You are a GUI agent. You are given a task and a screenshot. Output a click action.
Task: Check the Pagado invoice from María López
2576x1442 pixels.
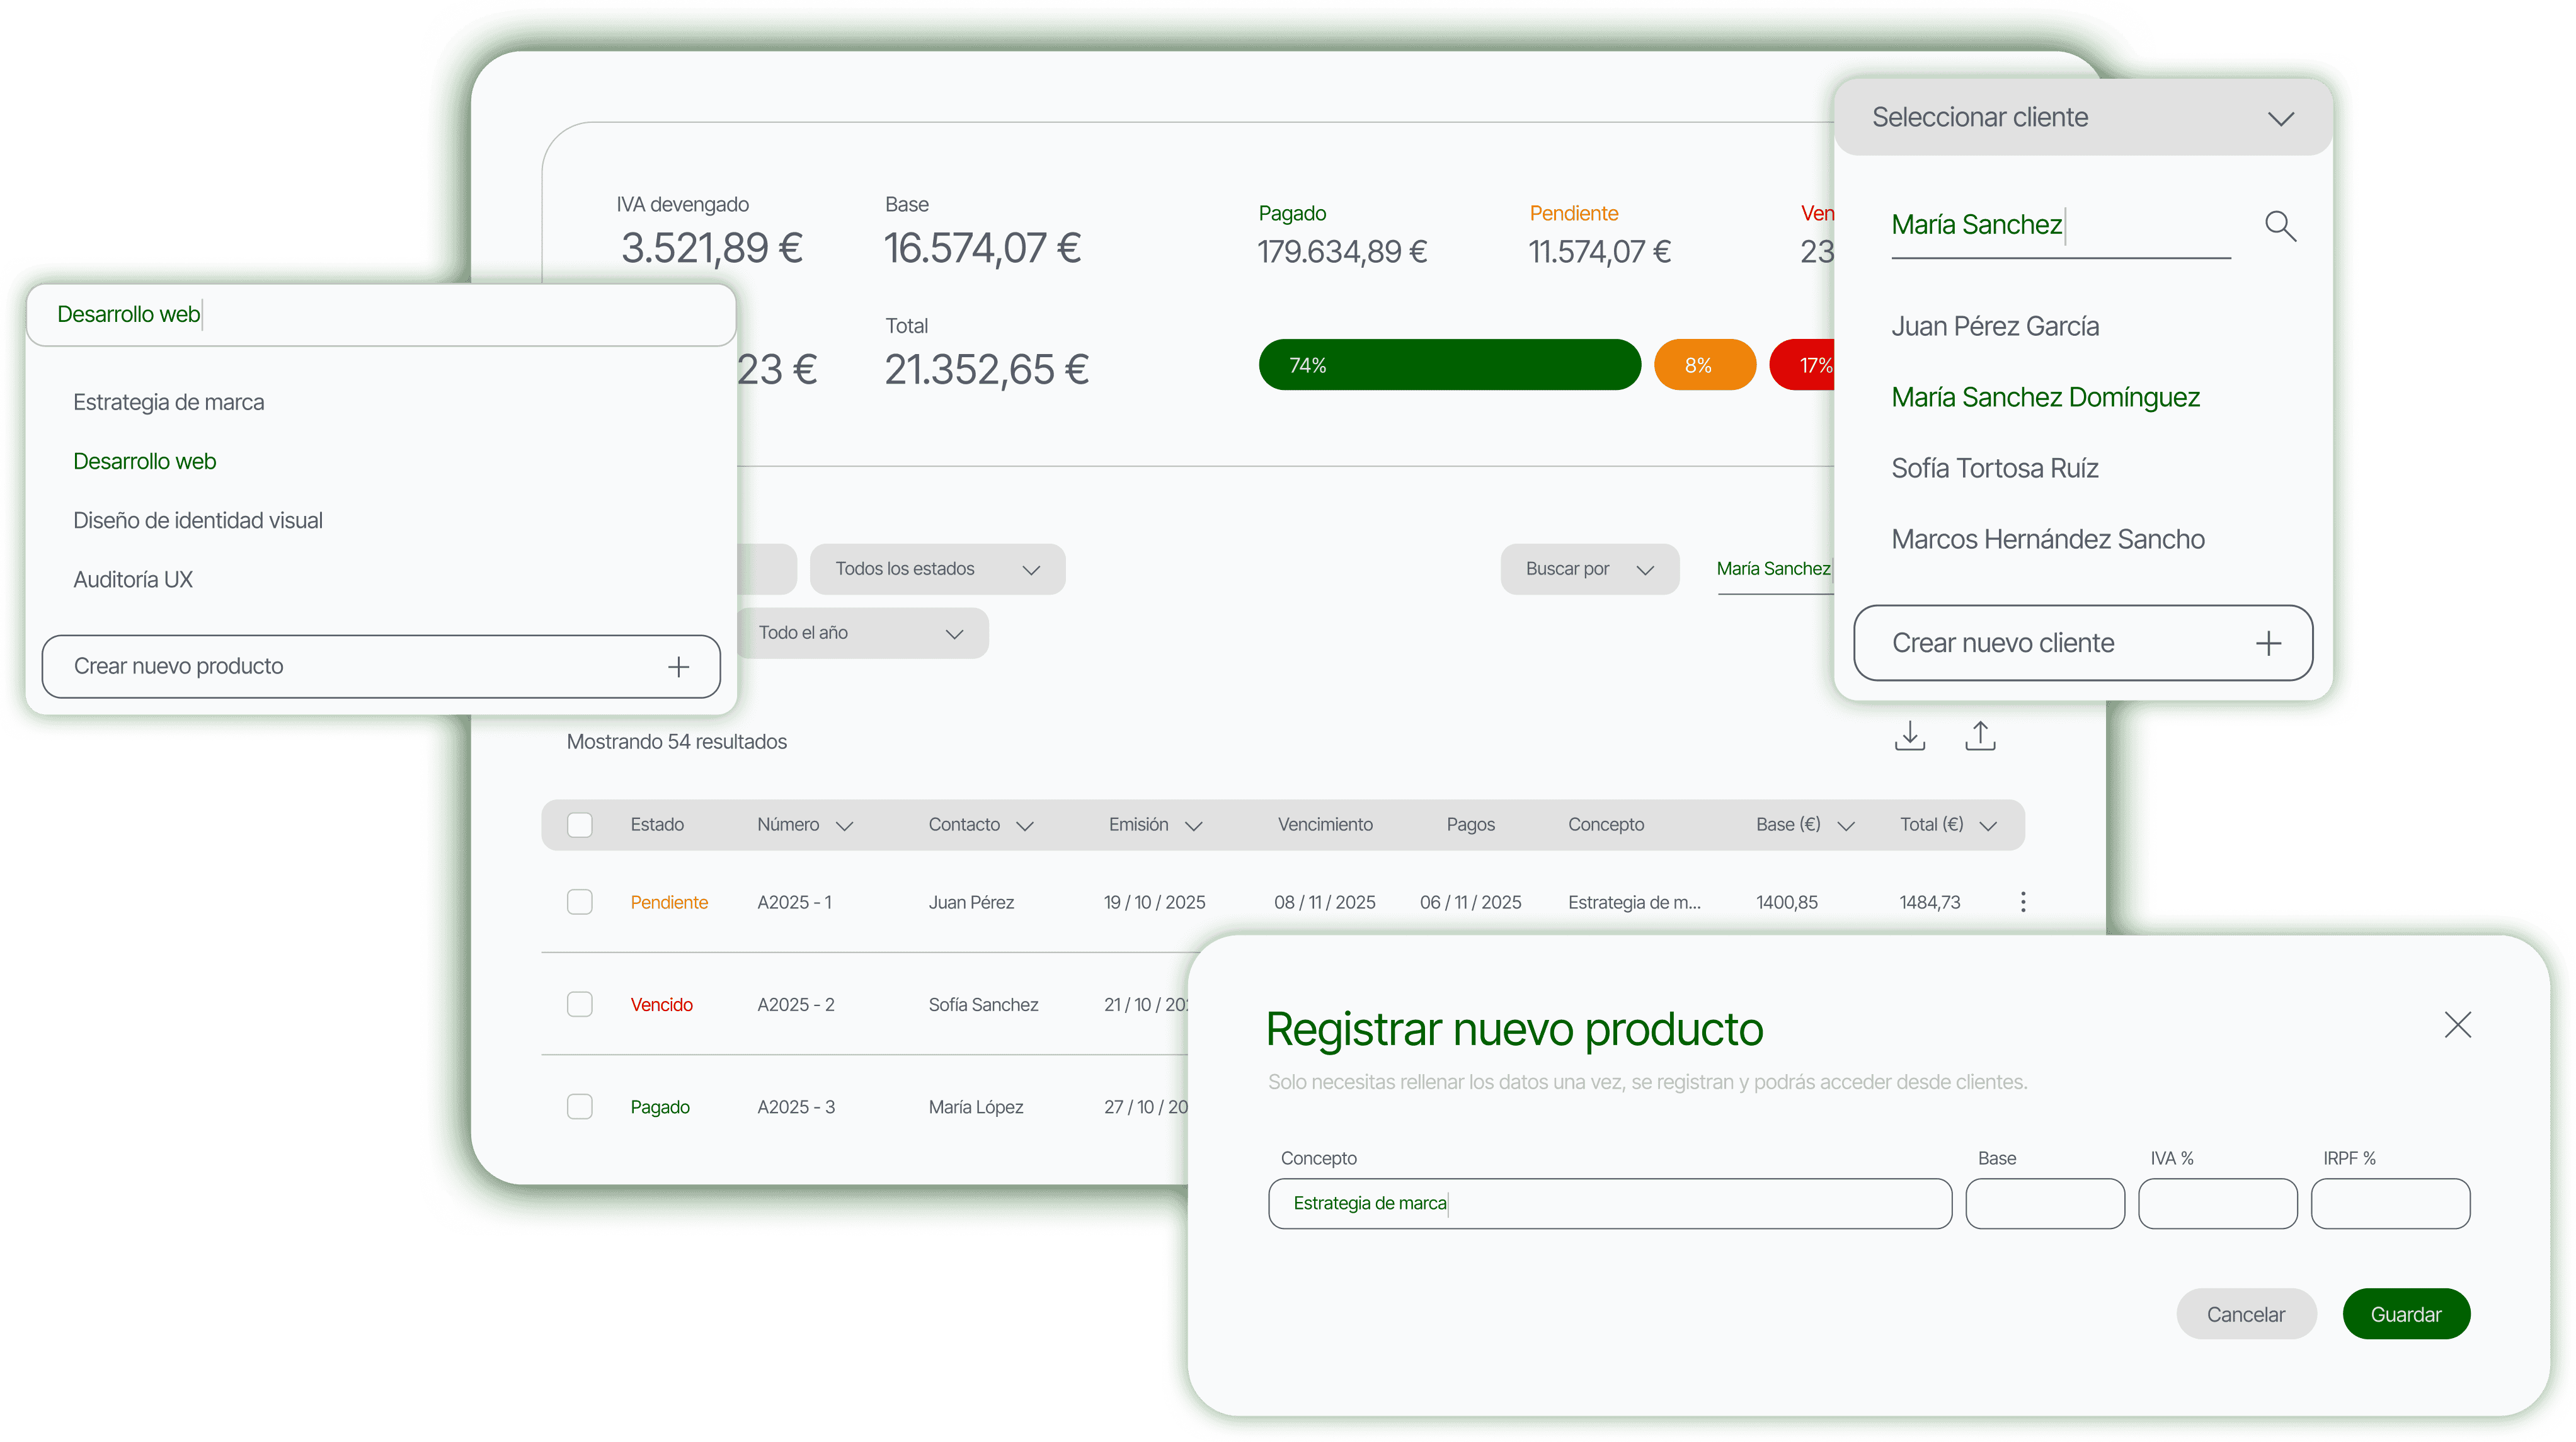click(x=580, y=1106)
